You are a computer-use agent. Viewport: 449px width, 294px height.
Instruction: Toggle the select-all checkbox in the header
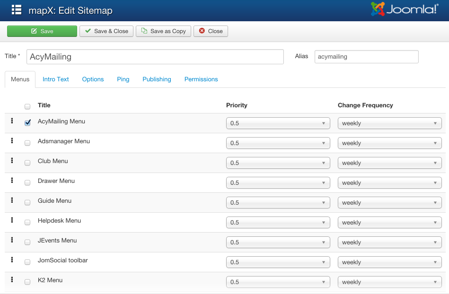[27, 107]
